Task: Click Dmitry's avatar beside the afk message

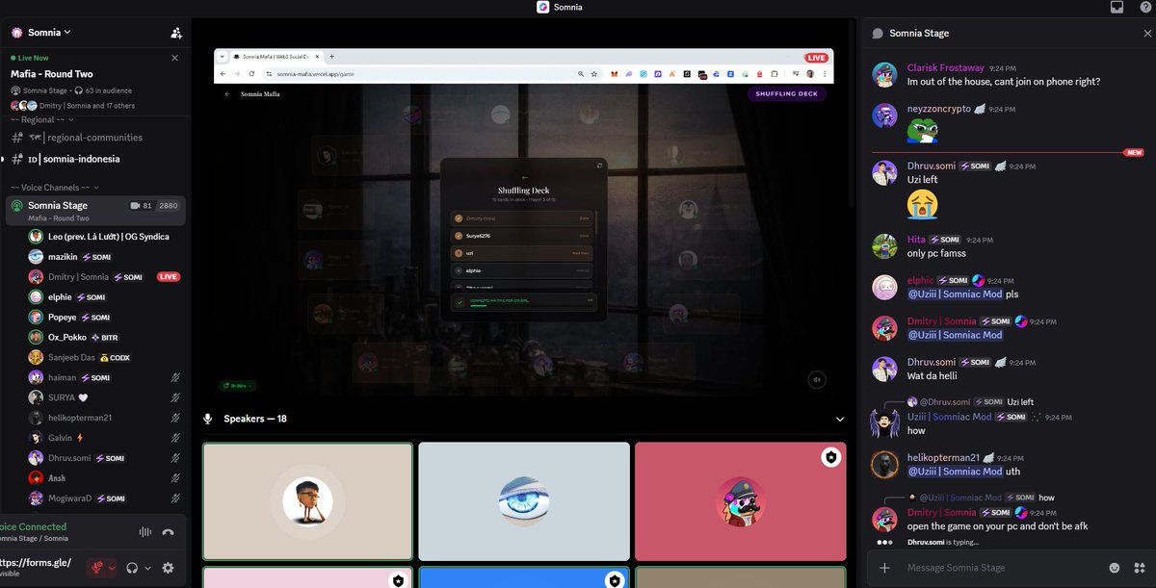Action: tap(884, 520)
